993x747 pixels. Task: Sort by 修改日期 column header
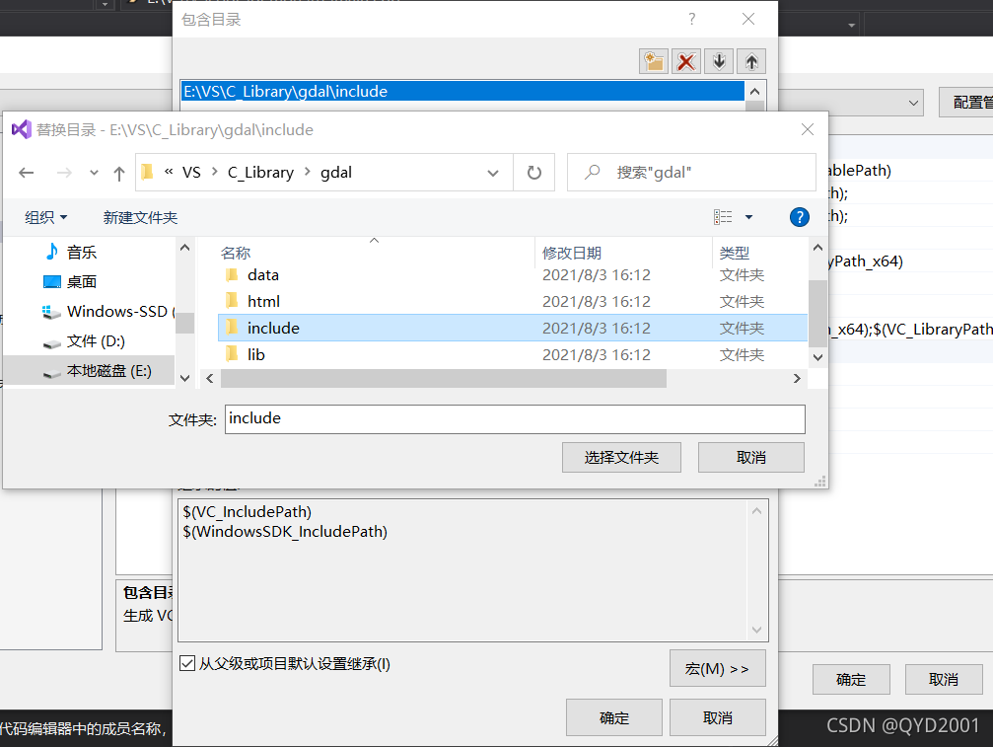571,253
